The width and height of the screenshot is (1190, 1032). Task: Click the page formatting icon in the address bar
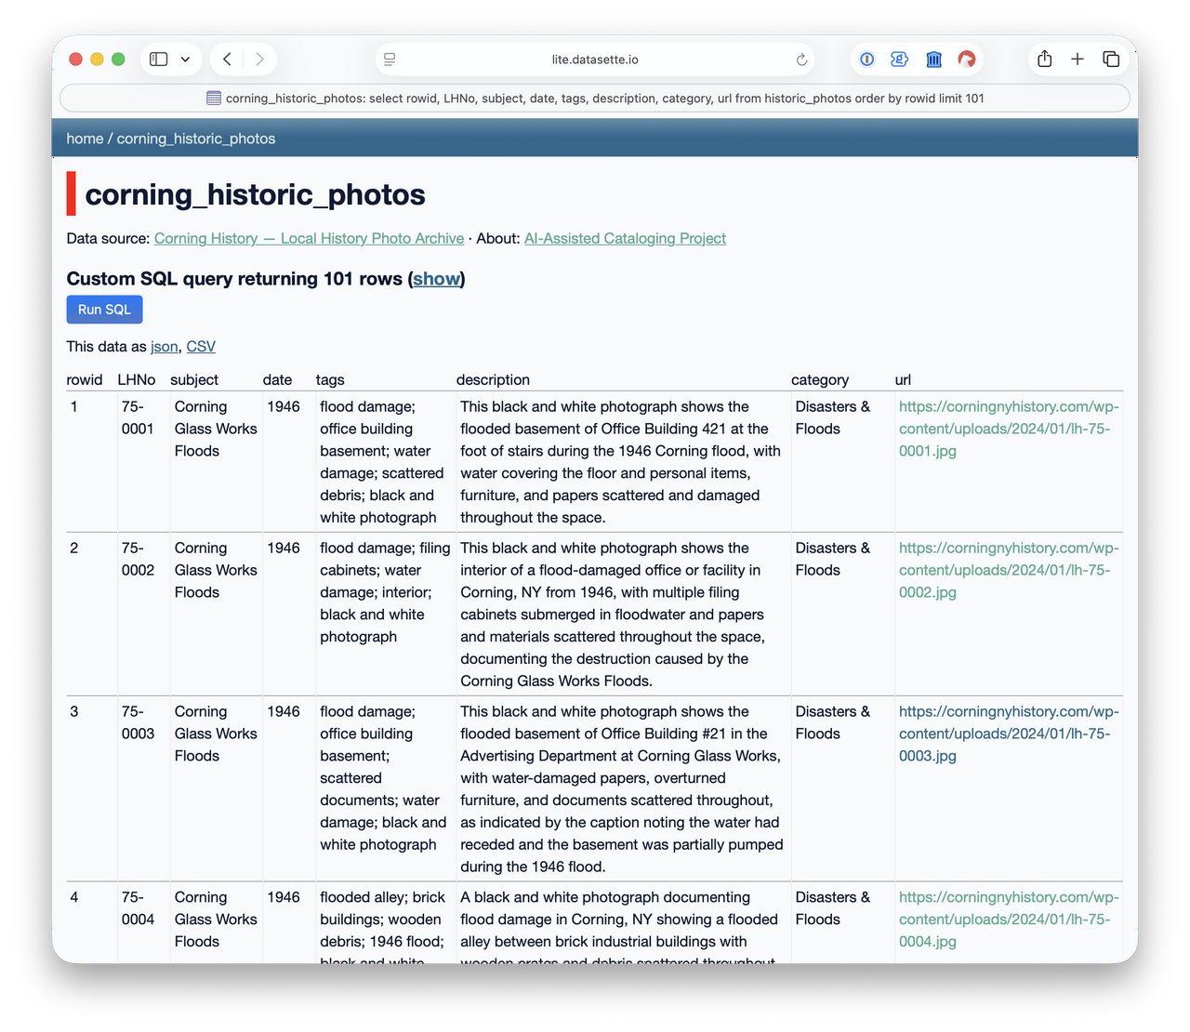(389, 59)
